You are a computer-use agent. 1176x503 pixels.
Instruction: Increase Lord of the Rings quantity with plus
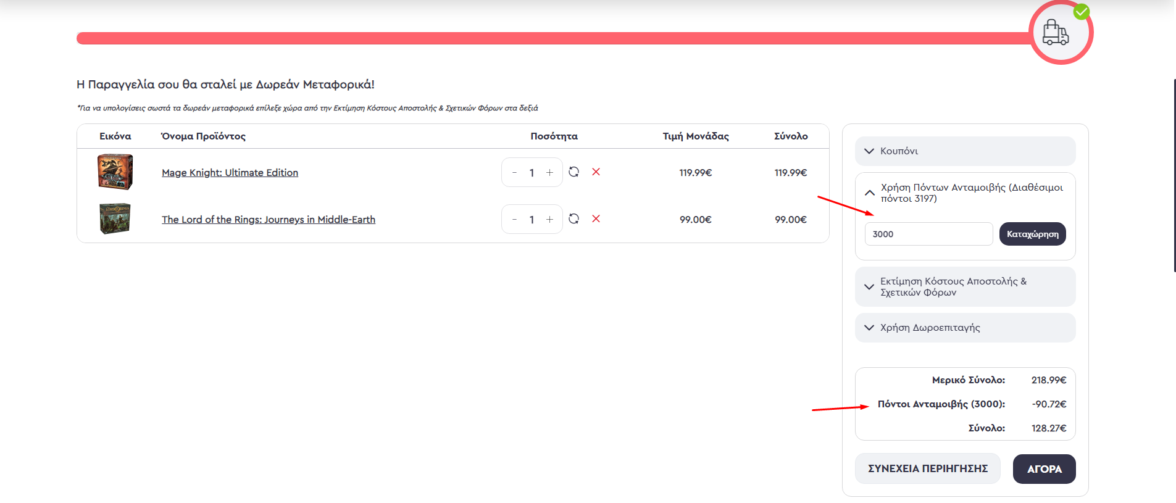pos(549,220)
